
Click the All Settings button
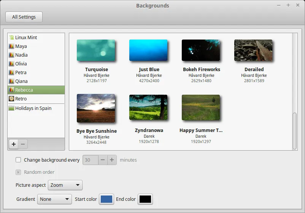tap(24, 17)
